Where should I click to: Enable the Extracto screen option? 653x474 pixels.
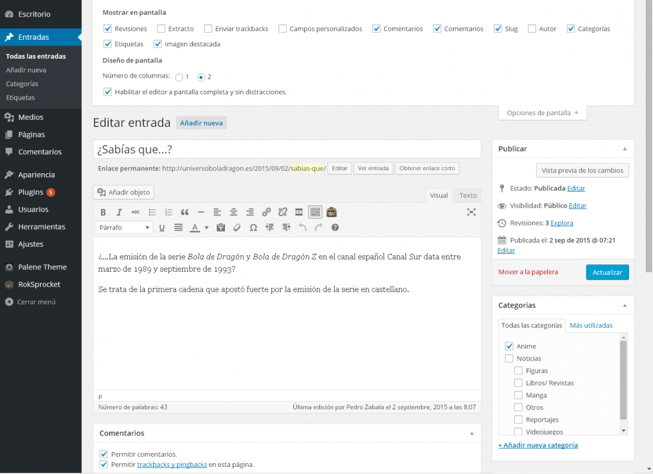point(161,28)
